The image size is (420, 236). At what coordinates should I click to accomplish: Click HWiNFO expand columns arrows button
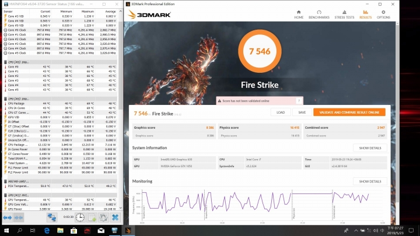[x=8, y=217]
